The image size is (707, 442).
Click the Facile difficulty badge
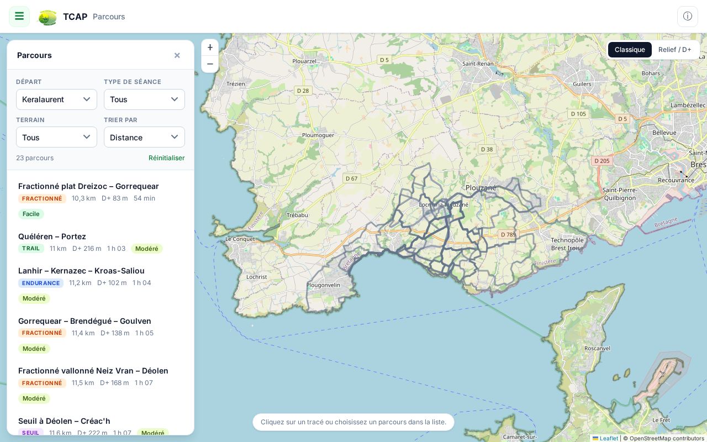[x=31, y=214]
